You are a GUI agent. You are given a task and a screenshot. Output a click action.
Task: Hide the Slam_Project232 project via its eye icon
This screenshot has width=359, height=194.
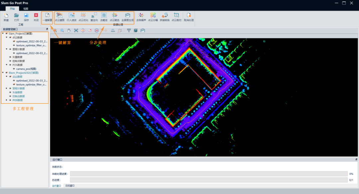click(6, 73)
